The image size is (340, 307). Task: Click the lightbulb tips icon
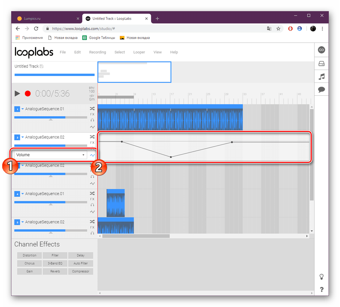pos(322,277)
